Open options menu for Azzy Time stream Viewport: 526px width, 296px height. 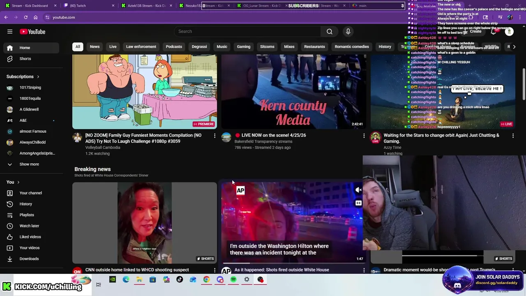pos(513,135)
